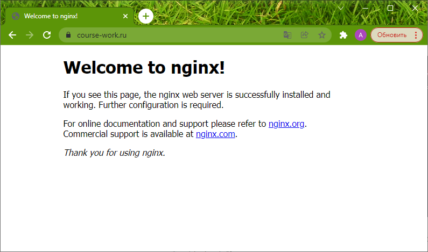The width and height of the screenshot is (428, 252).
Task: Follow the nginx.com link
Action: tap(215, 134)
